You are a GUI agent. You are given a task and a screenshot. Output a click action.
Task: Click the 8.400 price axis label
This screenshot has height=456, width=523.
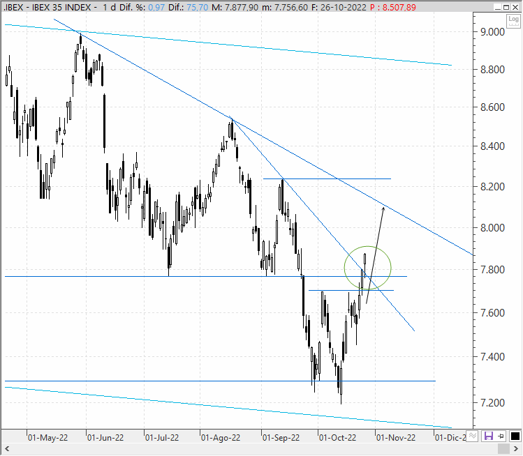tap(493, 146)
